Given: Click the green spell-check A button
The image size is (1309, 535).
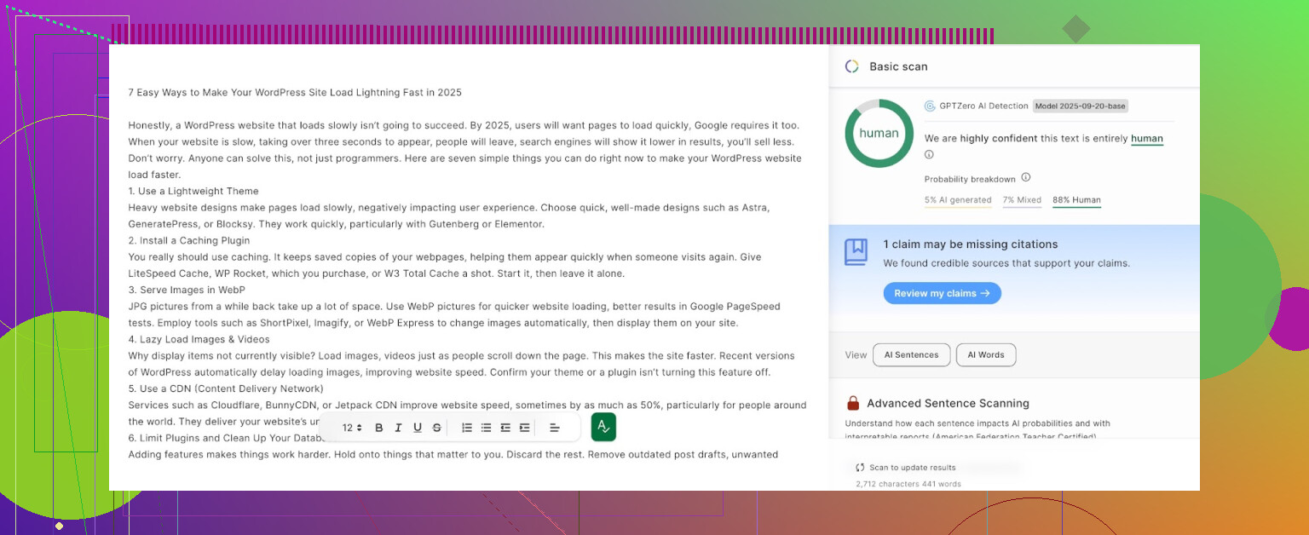Looking at the screenshot, I should [x=603, y=427].
